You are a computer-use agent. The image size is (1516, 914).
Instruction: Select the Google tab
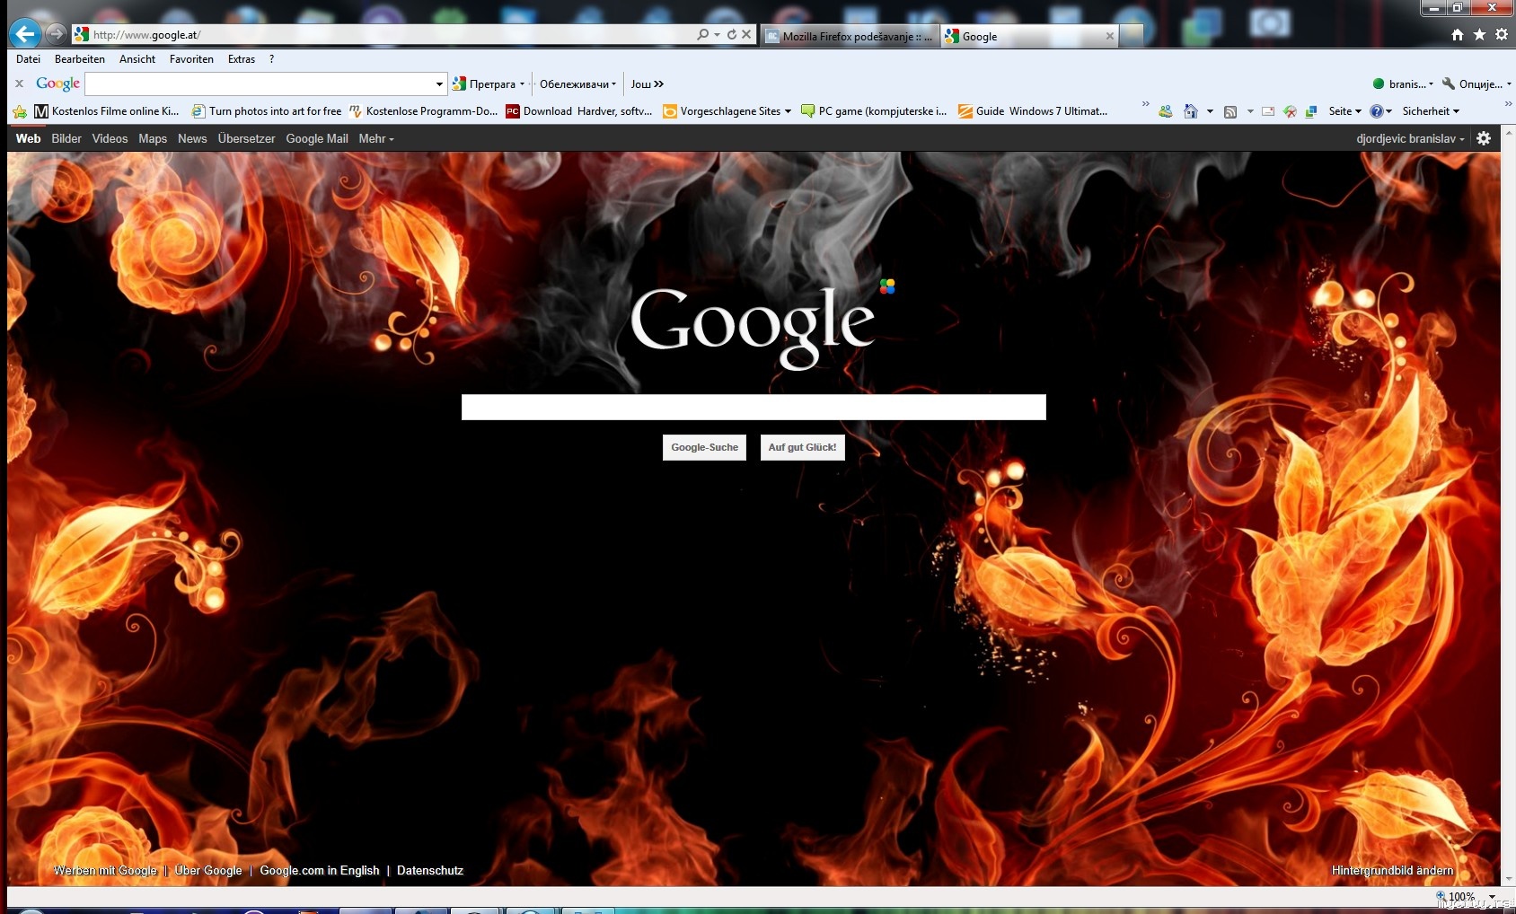point(1030,36)
